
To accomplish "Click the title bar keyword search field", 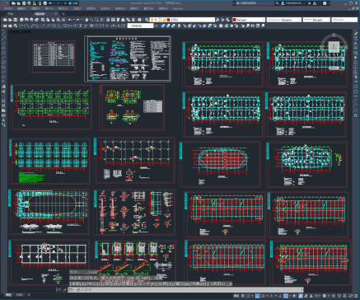I will coord(255,3).
